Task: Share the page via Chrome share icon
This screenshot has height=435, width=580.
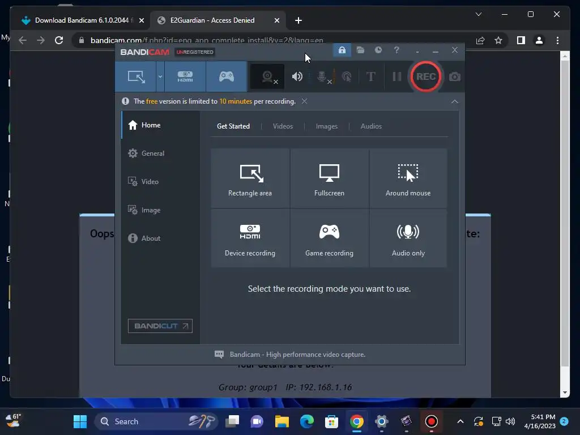Action: pos(480,40)
